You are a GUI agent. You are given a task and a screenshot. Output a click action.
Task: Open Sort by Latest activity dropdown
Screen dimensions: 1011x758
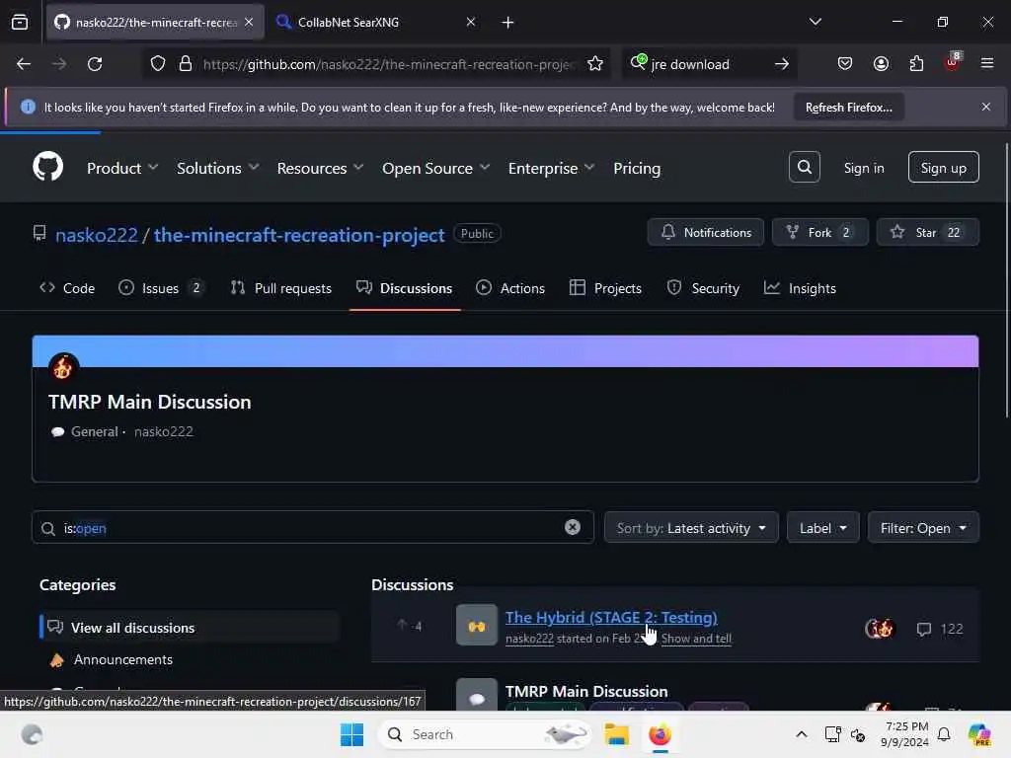[x=691, y=528]
